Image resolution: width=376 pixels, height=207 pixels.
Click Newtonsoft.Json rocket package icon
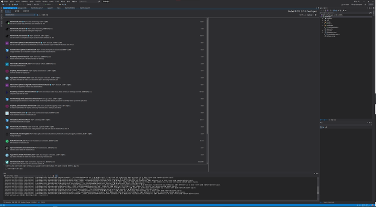coord(7,22)
